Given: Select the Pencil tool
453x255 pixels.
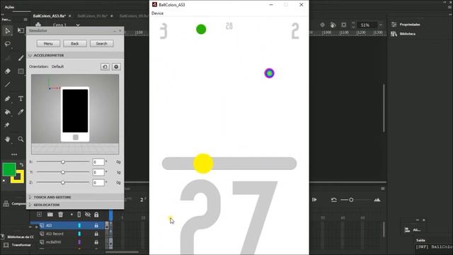Looking at the screenshot, I should [x=8, y=98].
